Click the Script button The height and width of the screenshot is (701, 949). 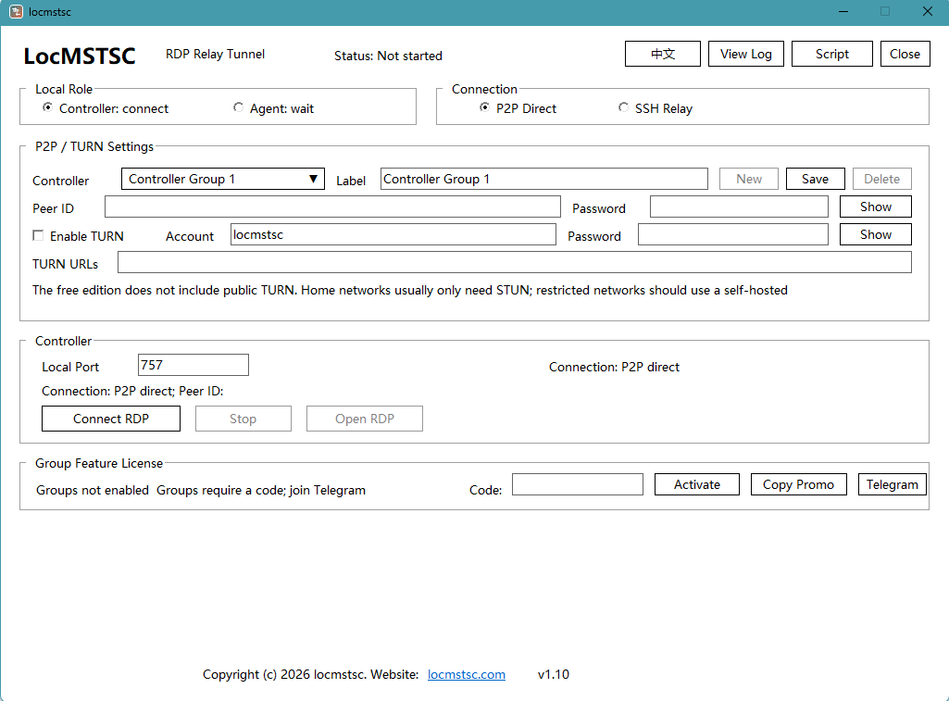[831, 54]
